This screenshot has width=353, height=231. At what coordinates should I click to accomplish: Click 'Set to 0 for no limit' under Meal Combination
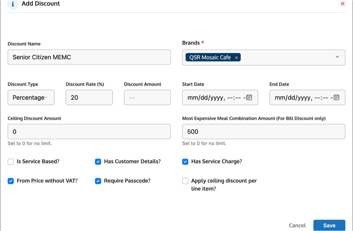click(204, 143)
